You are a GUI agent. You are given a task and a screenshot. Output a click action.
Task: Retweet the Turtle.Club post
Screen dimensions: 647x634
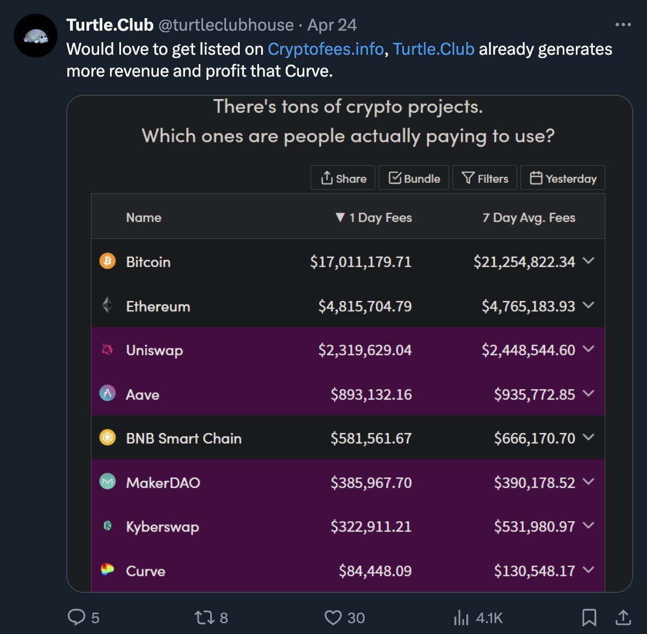[x=204, y=618]
